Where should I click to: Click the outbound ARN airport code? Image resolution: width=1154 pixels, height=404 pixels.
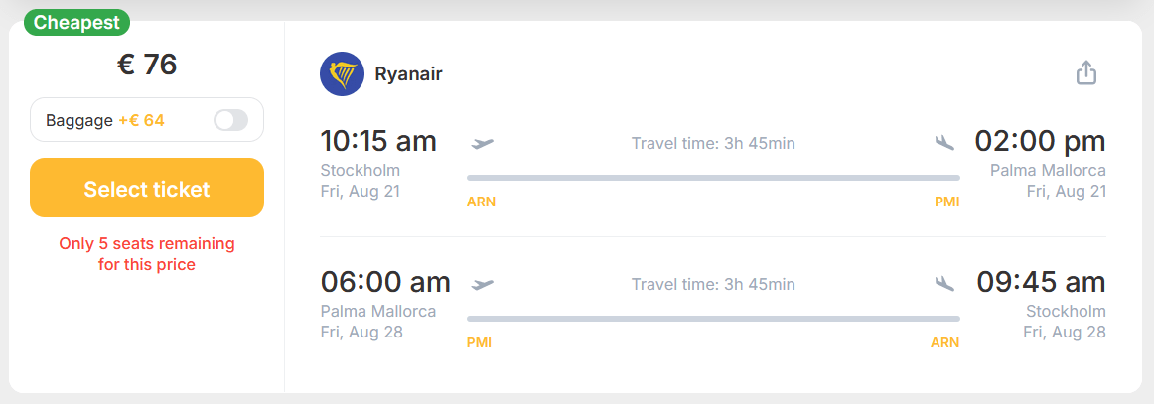click(x=481, y=202)
